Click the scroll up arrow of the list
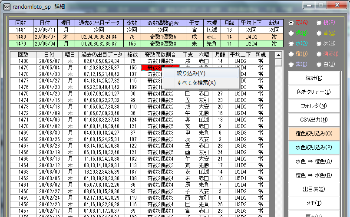 tap(278, 55)
